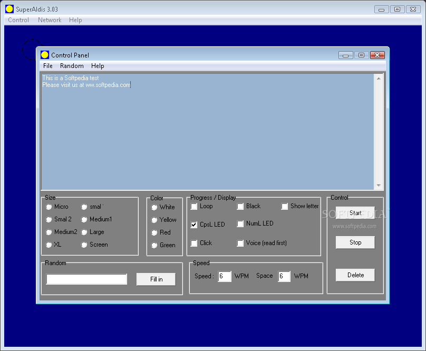The height and width of the screenshot is (351, 426).
Task: Open the Control menu in SuperAldis window
Action: [x=18, y=20]
